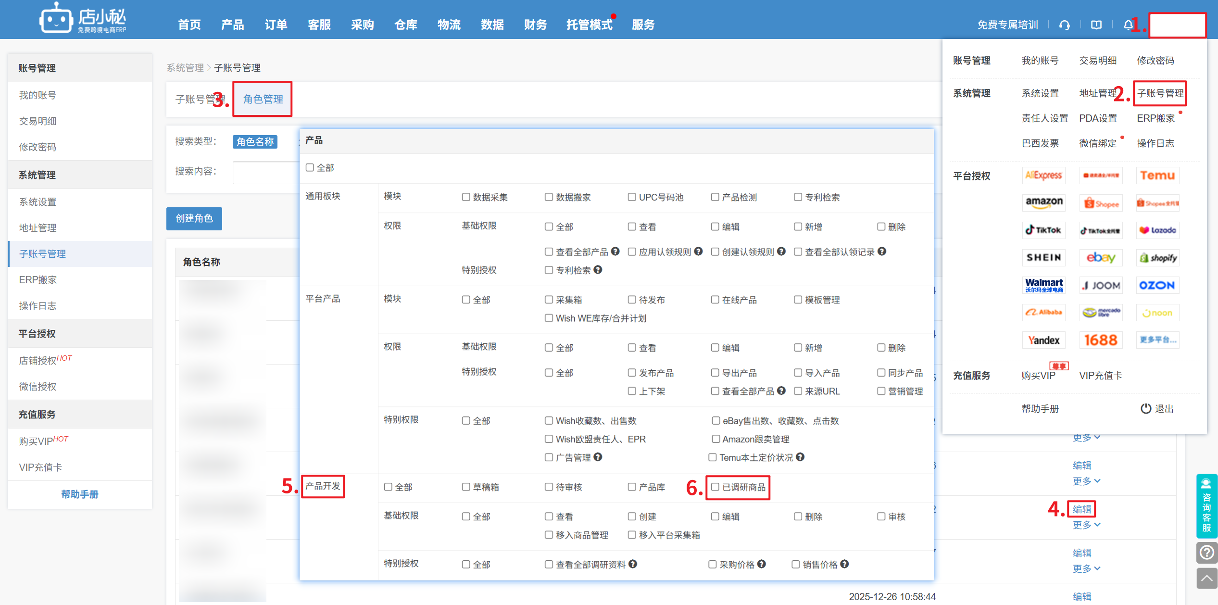This screenshot has width=1218, height=605.
Task: Check the 已调研商品 checkbox
Action: (x=715, y=487)
